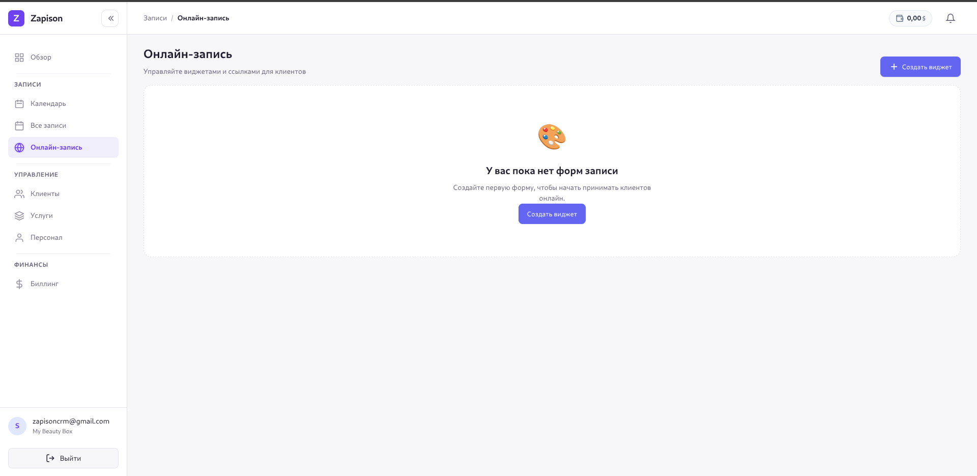The width and height of the screenshot is (977, 476).
Task: Click the Записи breadcrumb link
Action: pyautogui.click(x=155, y=18)
